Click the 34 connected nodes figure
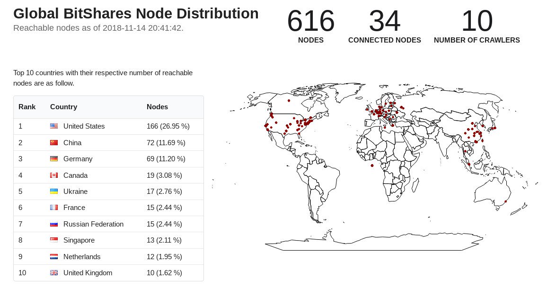The width and height of the screenshot is (556, 297). (x=384, y=21)
